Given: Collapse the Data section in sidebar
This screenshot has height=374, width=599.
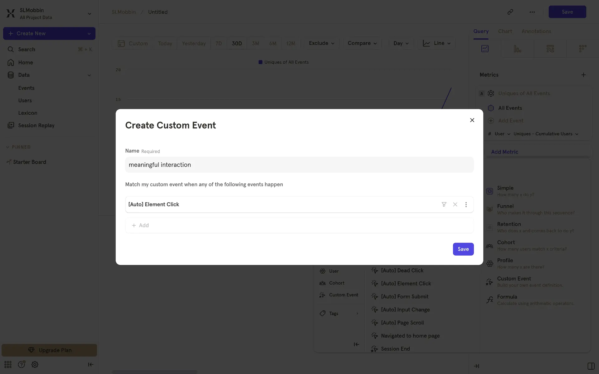Looking at the screenshot, I should pyautogui.click(x=89, y=75).
